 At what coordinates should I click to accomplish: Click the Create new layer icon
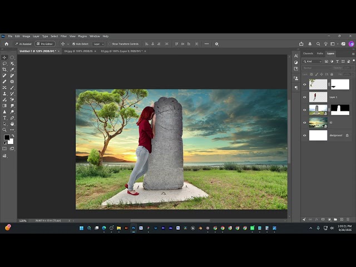click(x=342, y=219)
